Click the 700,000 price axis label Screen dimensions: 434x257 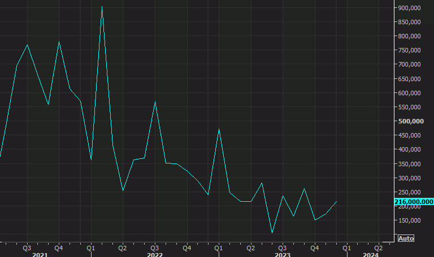coord(409,64)
